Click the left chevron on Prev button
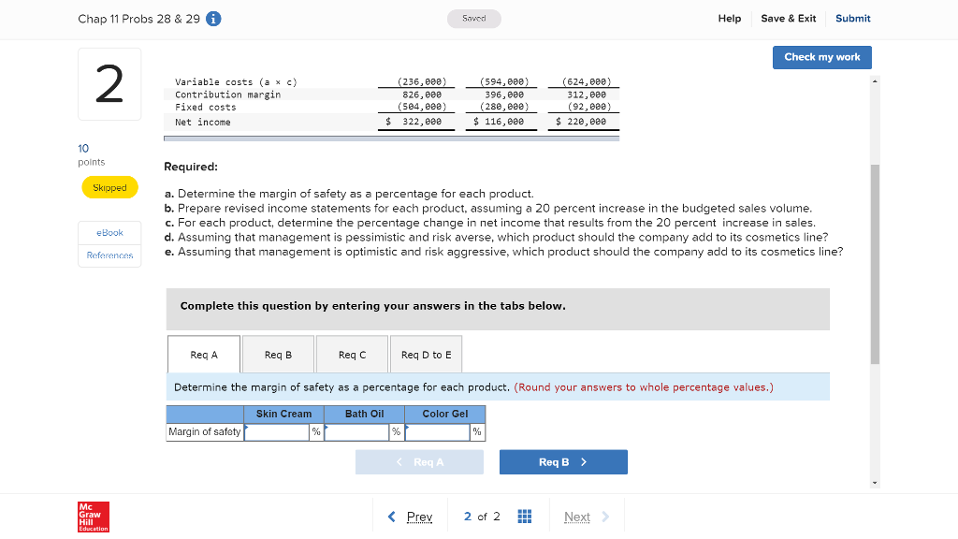Viewport: 958px width, 539px height. click(392, 516)
